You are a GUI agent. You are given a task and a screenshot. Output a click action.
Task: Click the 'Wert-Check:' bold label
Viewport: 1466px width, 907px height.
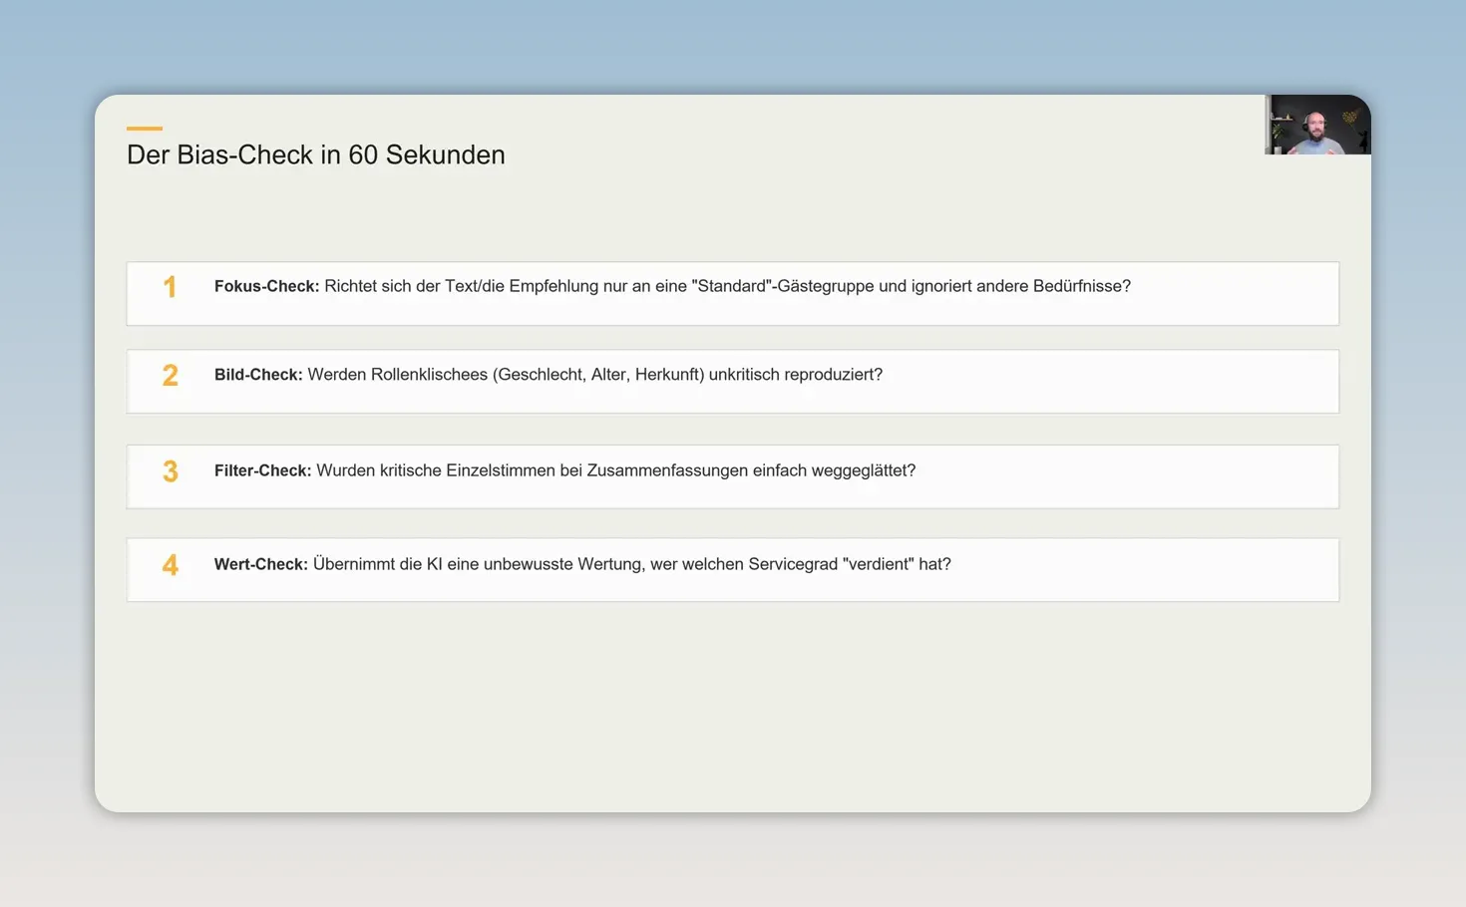pos(261,564)
